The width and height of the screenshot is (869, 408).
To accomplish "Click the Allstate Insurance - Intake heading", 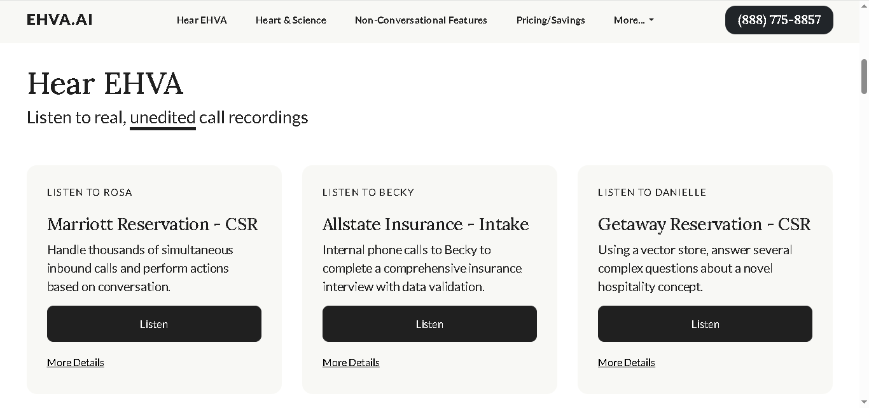I will click(x=426, y=224).
